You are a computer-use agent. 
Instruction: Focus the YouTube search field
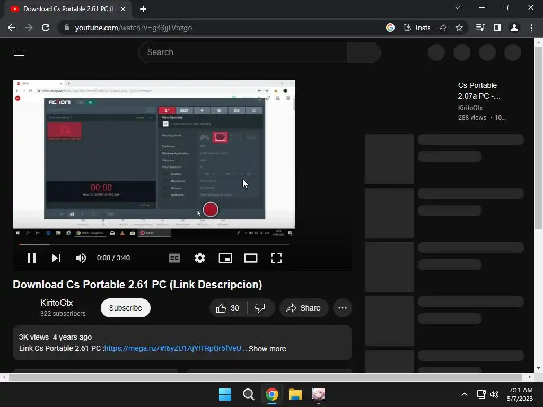pyautogui.click(x=242, y=52)
